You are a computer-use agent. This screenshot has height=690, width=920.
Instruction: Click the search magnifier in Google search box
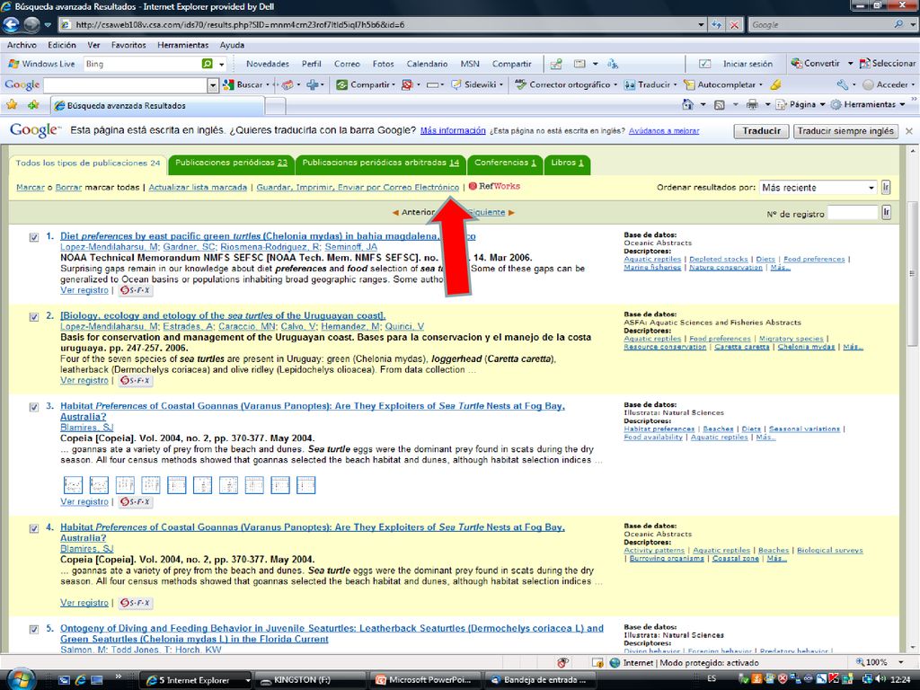898,24
